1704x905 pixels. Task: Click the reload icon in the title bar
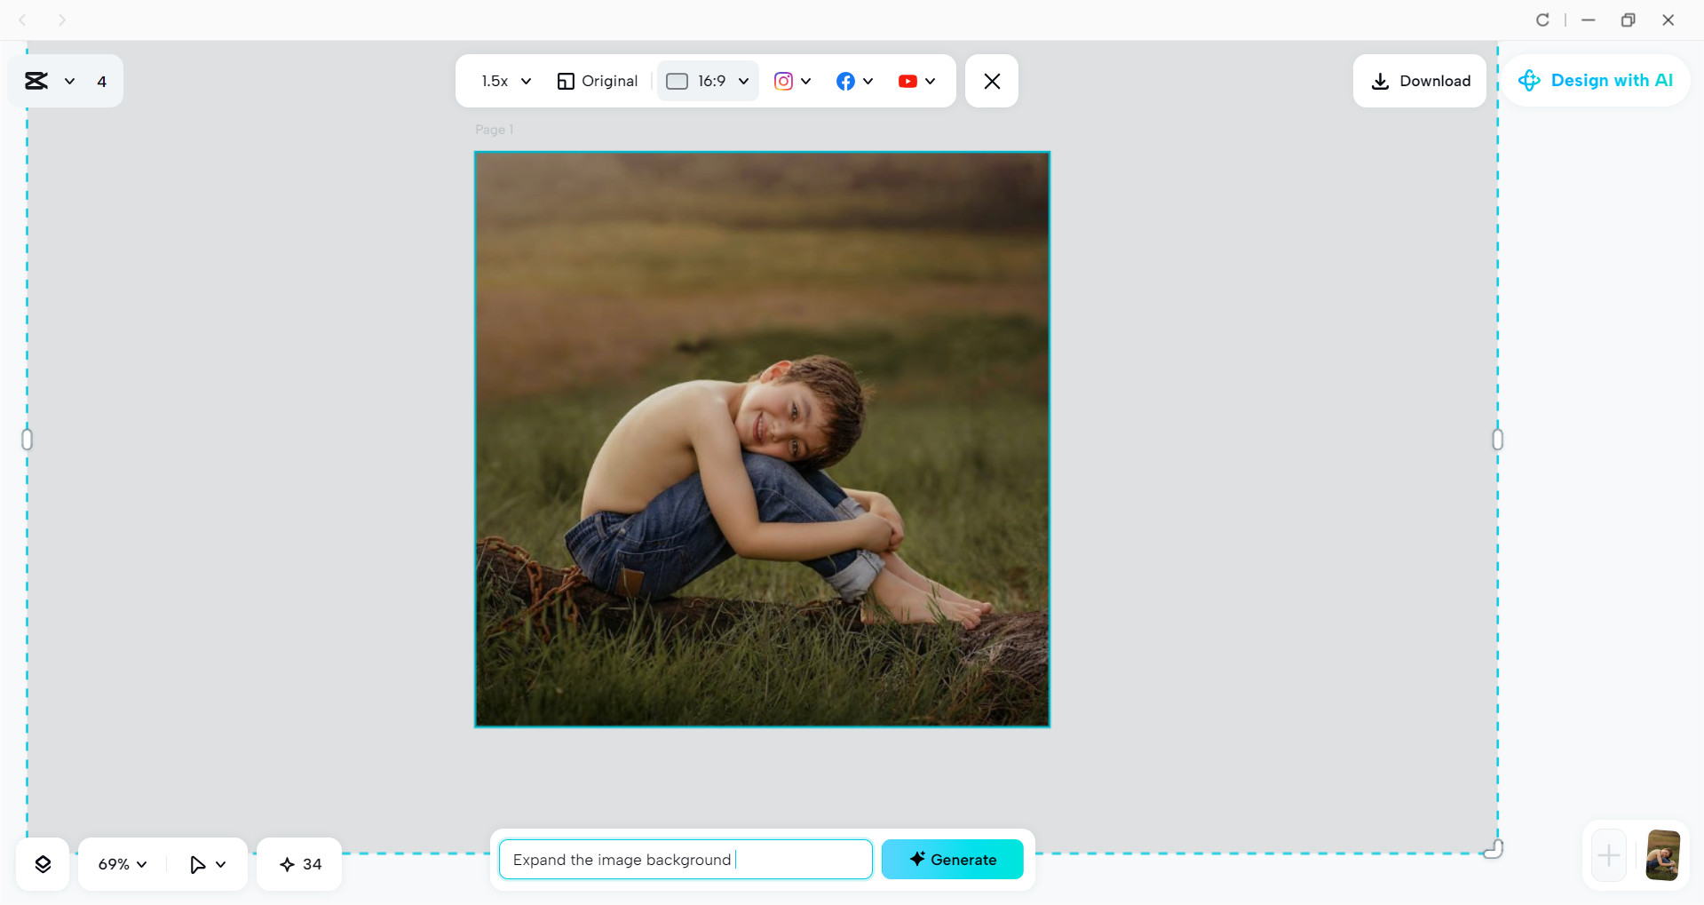point(1543,20)
